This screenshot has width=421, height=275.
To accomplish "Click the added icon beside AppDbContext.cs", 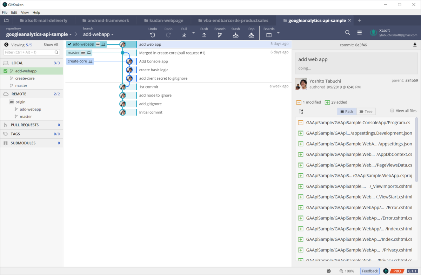I will pyautogui.click(x=301, y=154).
